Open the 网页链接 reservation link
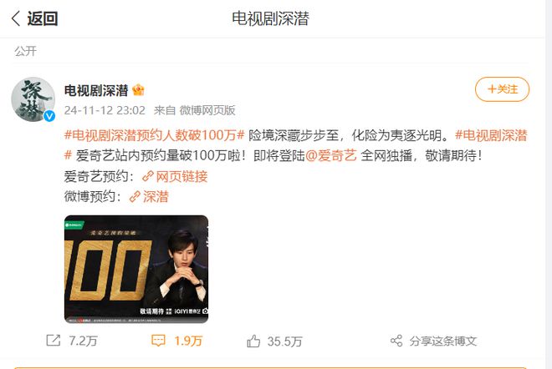Image resolution: width=552 pixels, height=369 pixels. click(x=175, y=176)
